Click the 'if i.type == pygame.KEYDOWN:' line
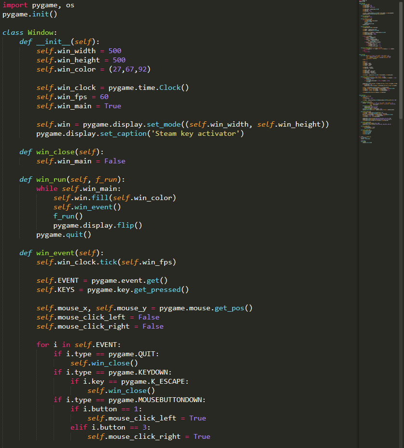 tap(112, 372)
